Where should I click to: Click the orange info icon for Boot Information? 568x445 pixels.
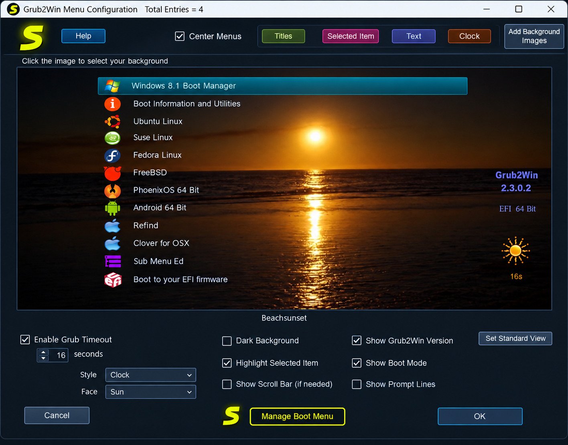112,104
